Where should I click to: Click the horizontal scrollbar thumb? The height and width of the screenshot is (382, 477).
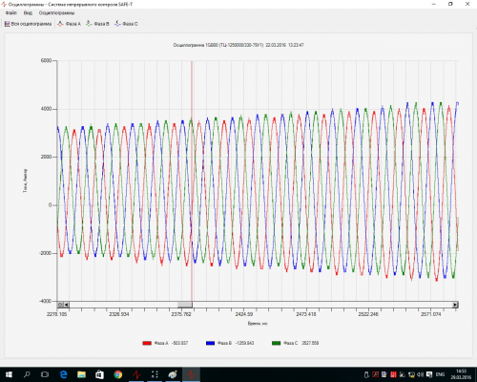(185, 305)
